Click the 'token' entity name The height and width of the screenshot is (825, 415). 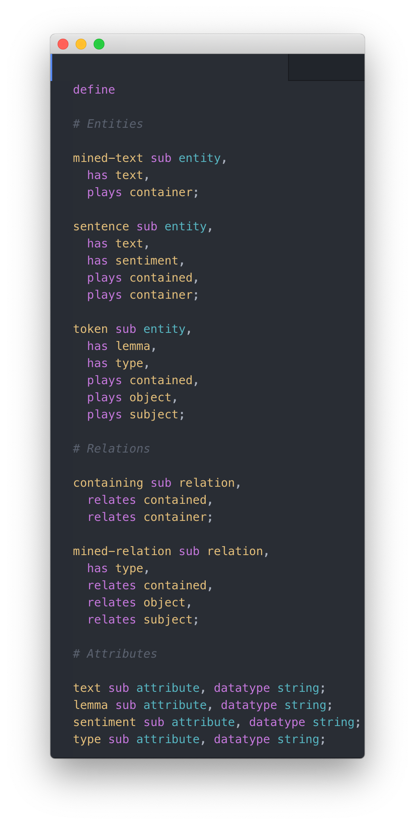click(90, 329)
